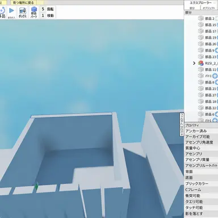Select the 部分 tab under Explorer

coord(192,8)
